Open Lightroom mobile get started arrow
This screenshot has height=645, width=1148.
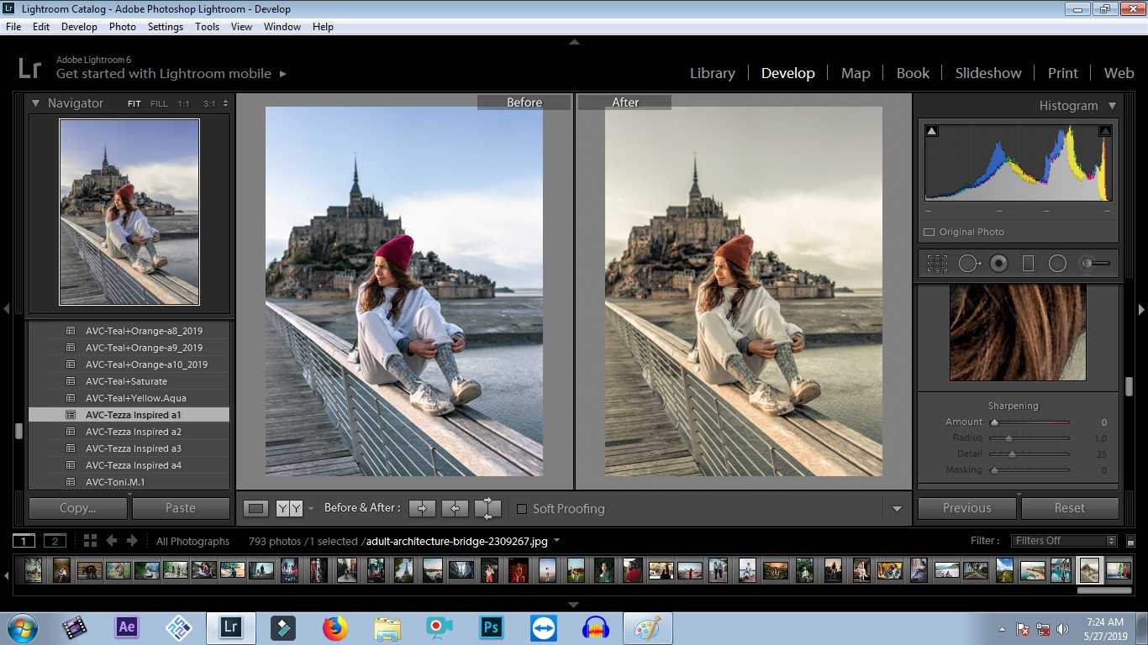click(x=283, y=74)
